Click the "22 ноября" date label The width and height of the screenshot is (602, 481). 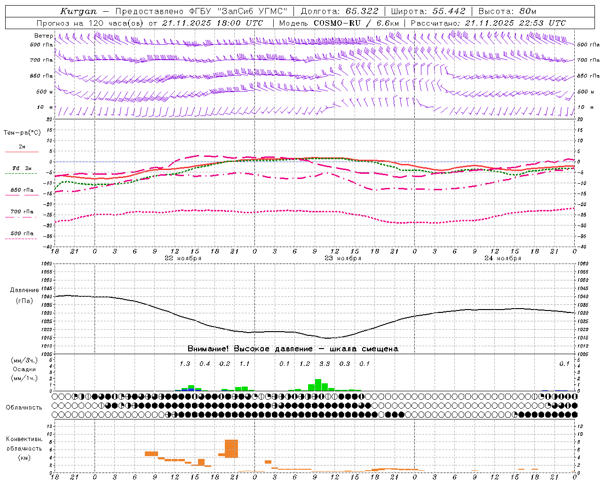coord(182,258)
